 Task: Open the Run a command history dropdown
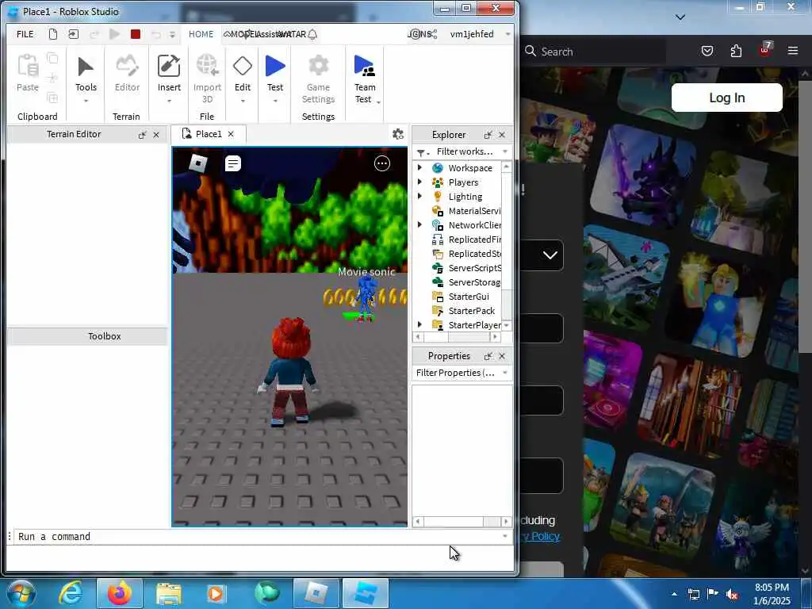(505, 537)
